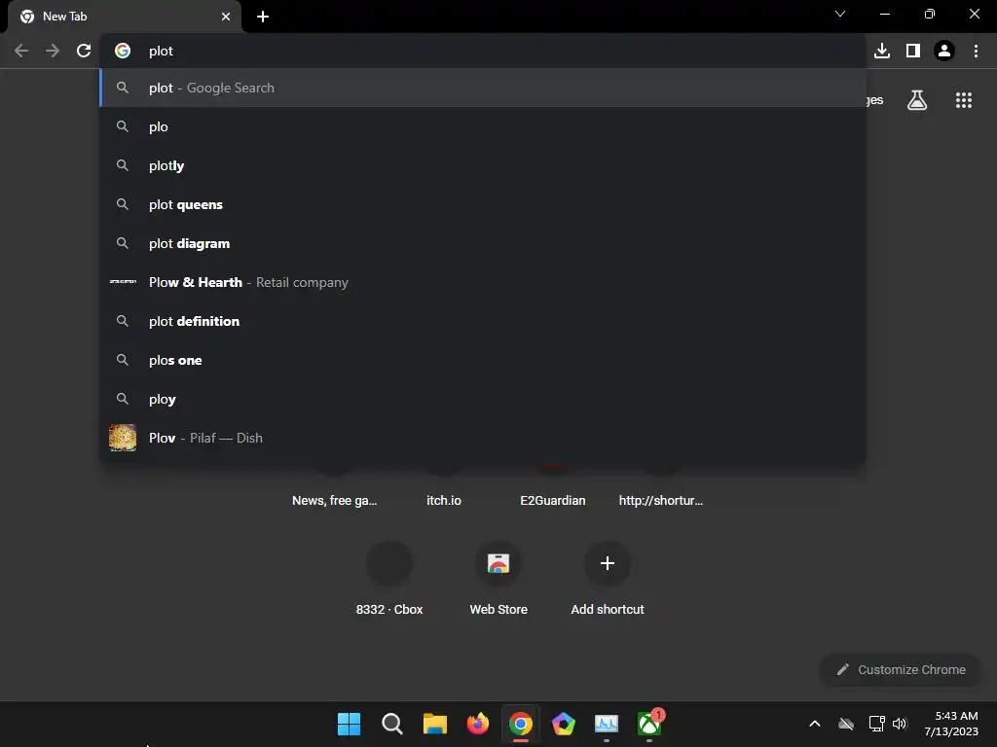Choose the 'plot diagram' suggestion
The width and height of the screenshot is (997, 747).
pyautogui.click(x=483, y=243)
